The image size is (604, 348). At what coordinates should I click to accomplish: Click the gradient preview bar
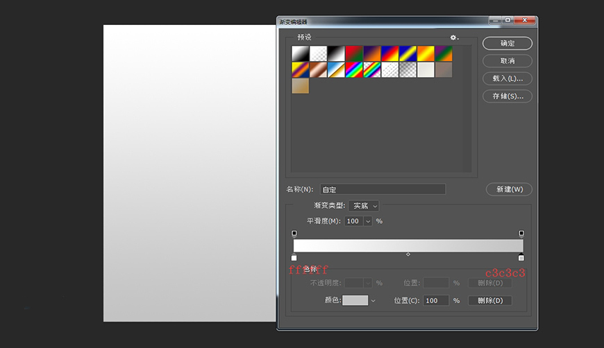click(x=408, y=245)
